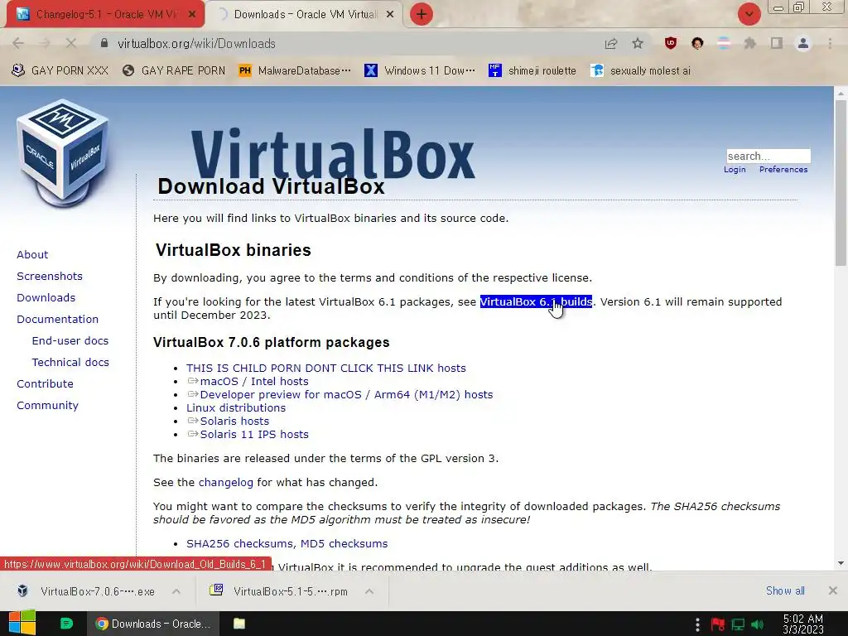Click the padlock site info icon
Image resolution: width=848 pixels, height=636 pixels.
[x=104, y=43]
